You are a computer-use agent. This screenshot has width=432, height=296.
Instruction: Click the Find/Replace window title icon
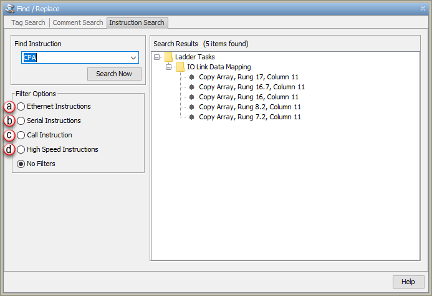(10, 9)
